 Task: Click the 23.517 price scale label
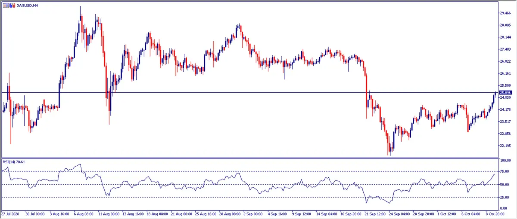505,122
